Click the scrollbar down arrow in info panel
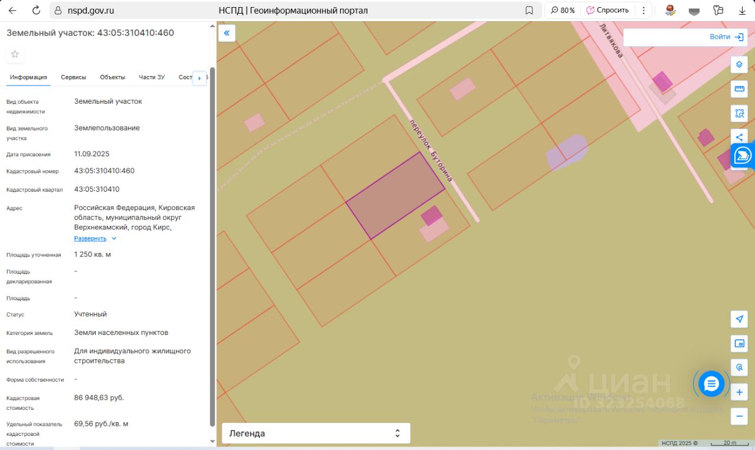755x450 pixels. pos(212,441)
